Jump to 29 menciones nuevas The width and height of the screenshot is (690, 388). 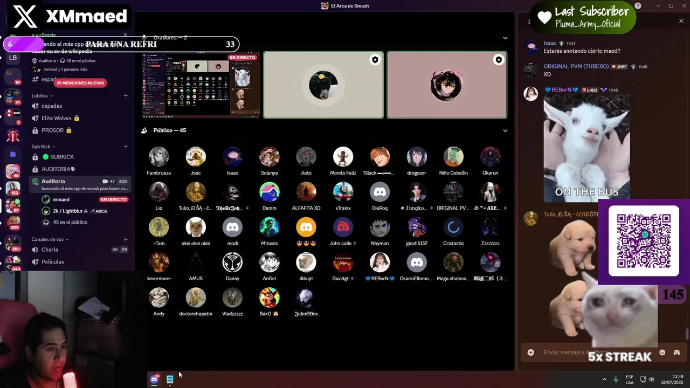point(80,83)
